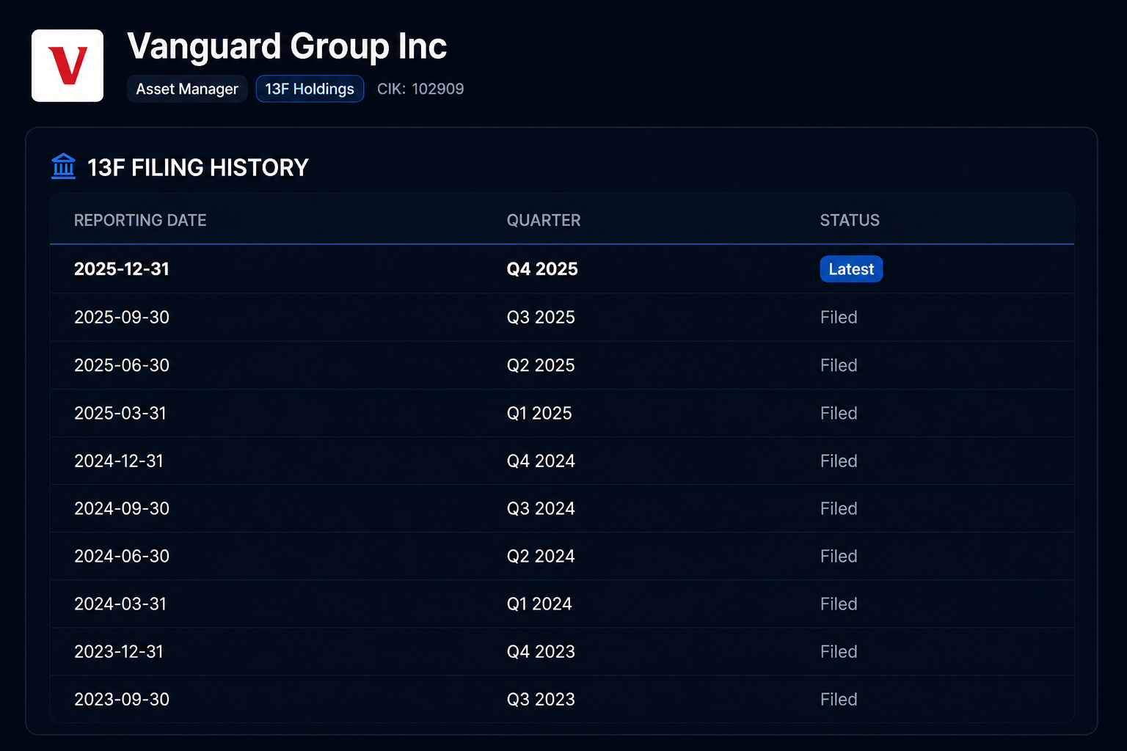Click the Q4 2023 quarter cell
Screen dimensions: 1127x751
541,651
